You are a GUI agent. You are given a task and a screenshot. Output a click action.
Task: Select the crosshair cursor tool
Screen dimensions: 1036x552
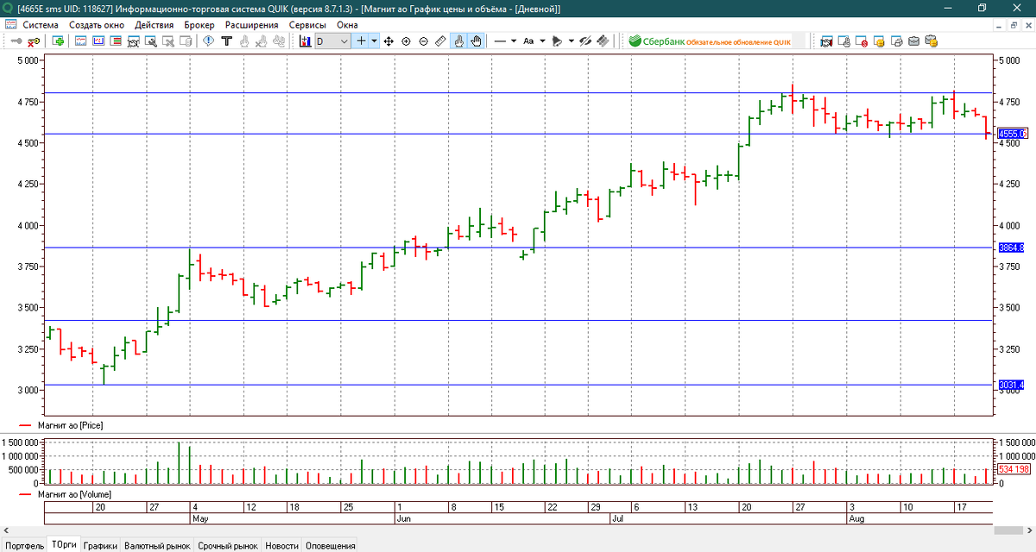[x=362, y=41]
